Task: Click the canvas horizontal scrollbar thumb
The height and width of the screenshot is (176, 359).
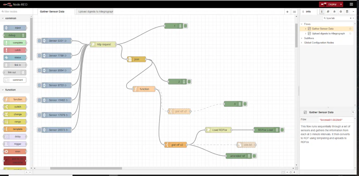Action: [x=86, y=168]
